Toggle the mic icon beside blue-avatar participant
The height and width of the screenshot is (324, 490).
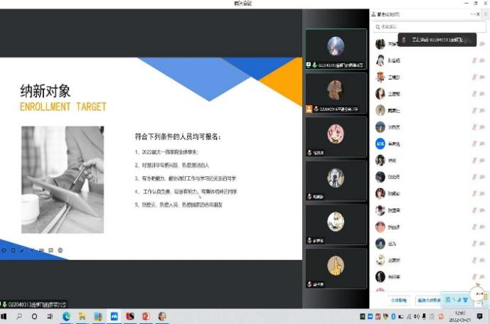tap(474, 144)
